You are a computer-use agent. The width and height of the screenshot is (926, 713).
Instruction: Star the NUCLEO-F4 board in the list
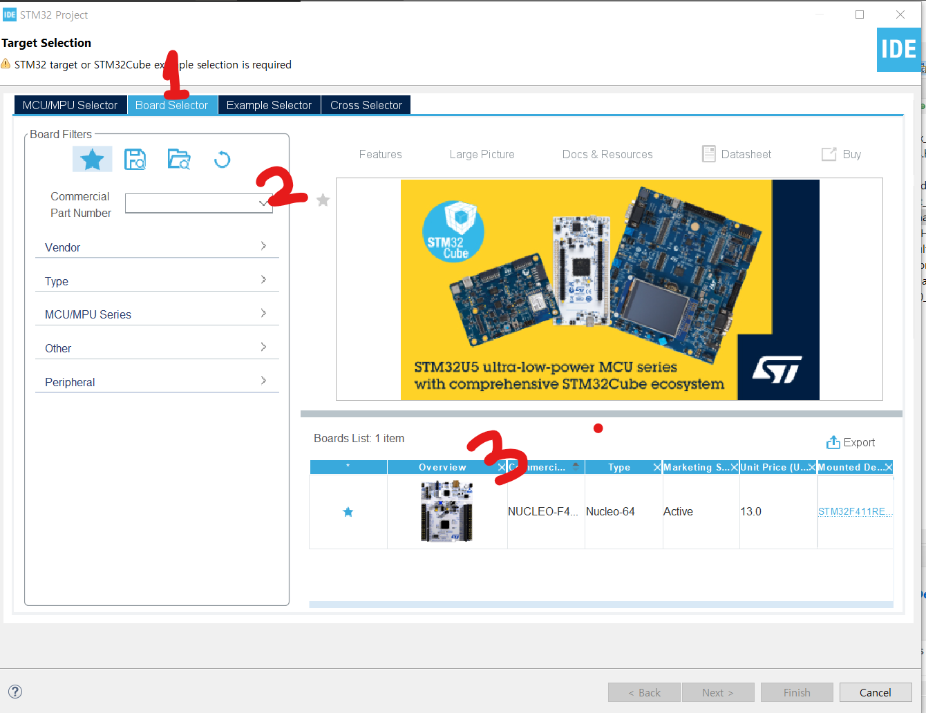[x=348, y=511]
